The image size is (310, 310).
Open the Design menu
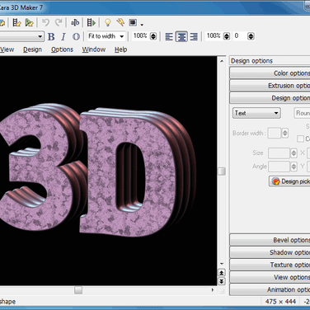pyautogui.click(x=32, y=49)
